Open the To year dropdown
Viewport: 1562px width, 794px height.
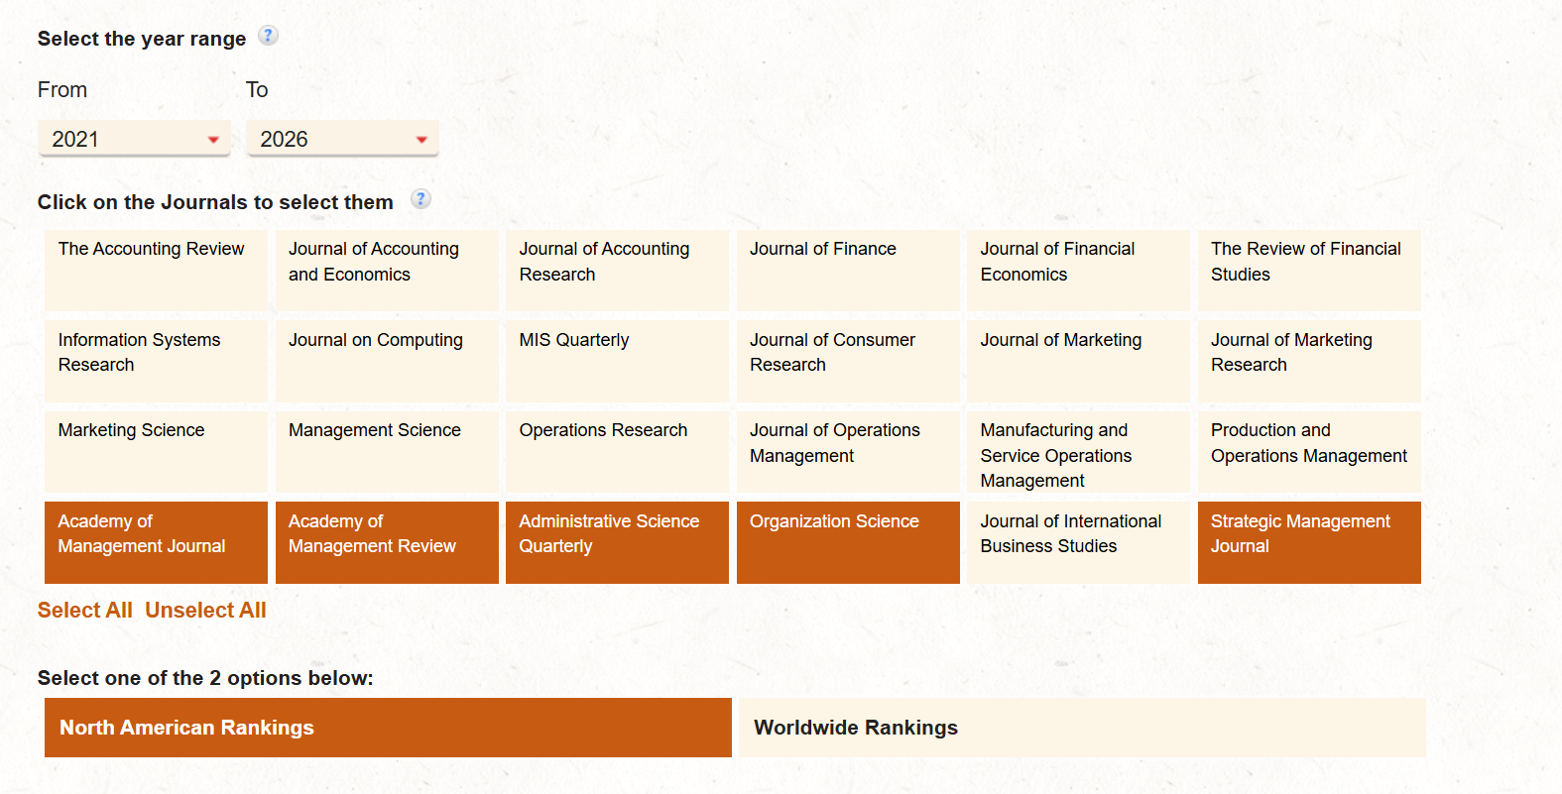pyautogui.click(x=342, y=139)
